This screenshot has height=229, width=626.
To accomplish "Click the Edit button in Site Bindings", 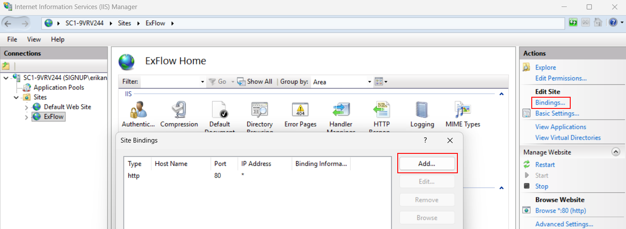I will tap(427, 181).
